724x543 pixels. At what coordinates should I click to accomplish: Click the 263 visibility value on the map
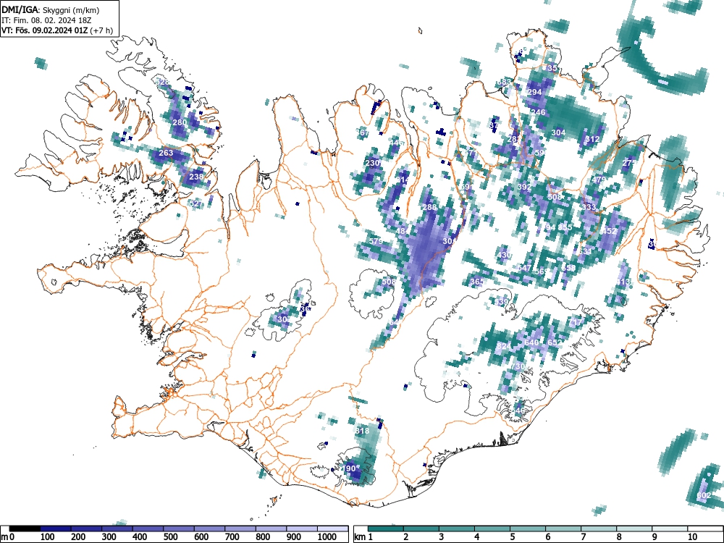point(166,153)
